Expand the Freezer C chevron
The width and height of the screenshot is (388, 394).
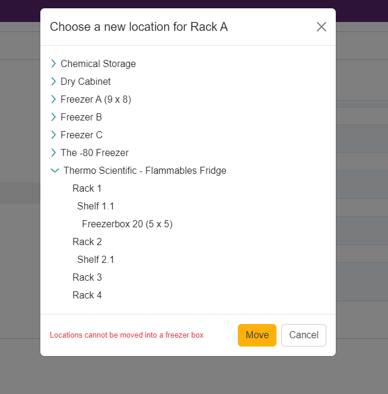[x=53, y=135]
